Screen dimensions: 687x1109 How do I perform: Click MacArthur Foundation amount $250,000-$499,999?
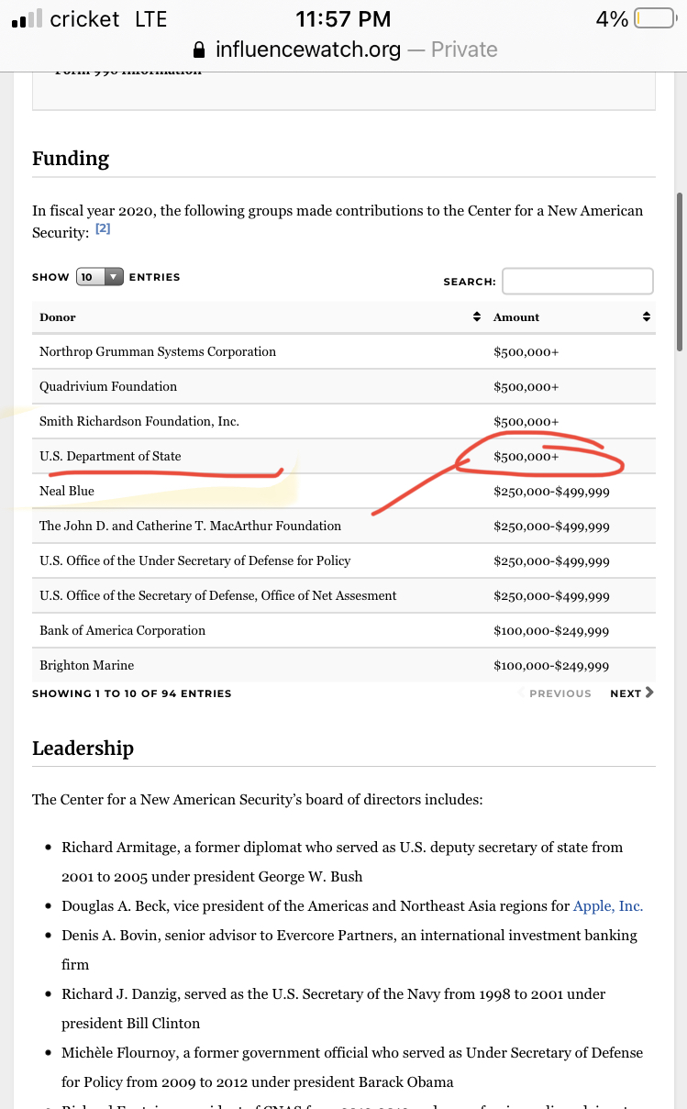551,527
